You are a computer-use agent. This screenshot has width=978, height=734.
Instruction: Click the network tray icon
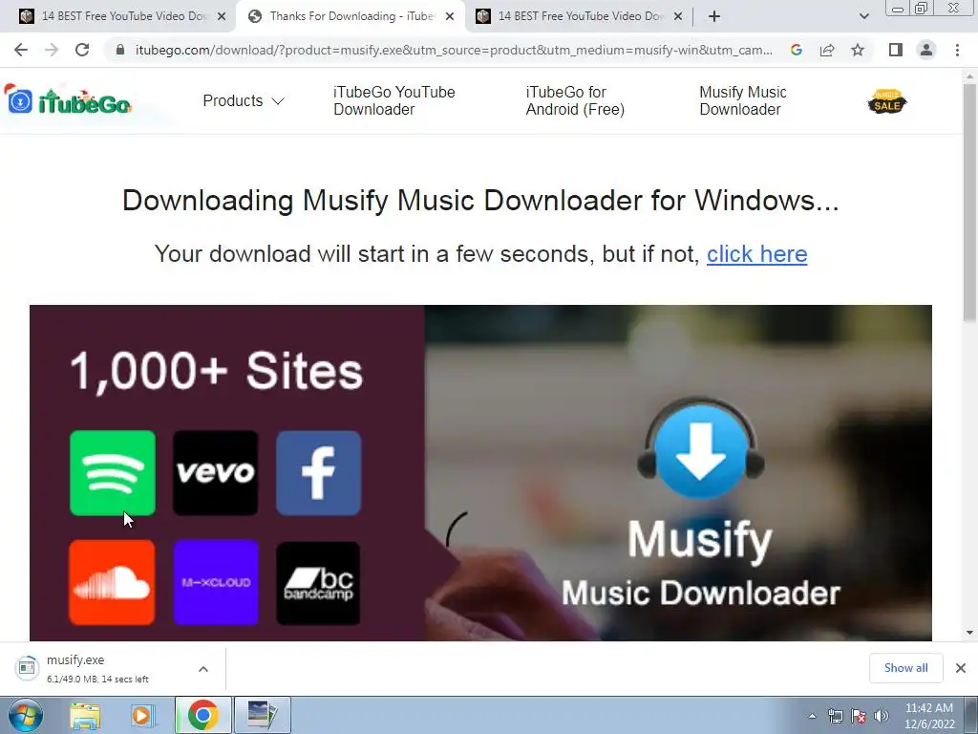[x=835, y=716]
